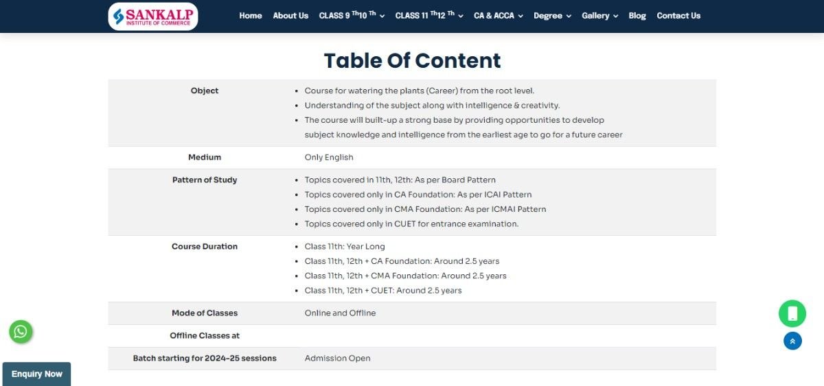The height and width of the screenshot is (386, 824).
Task: Open the CA & ACCA dropdown menu
Action: click(498, 16)
